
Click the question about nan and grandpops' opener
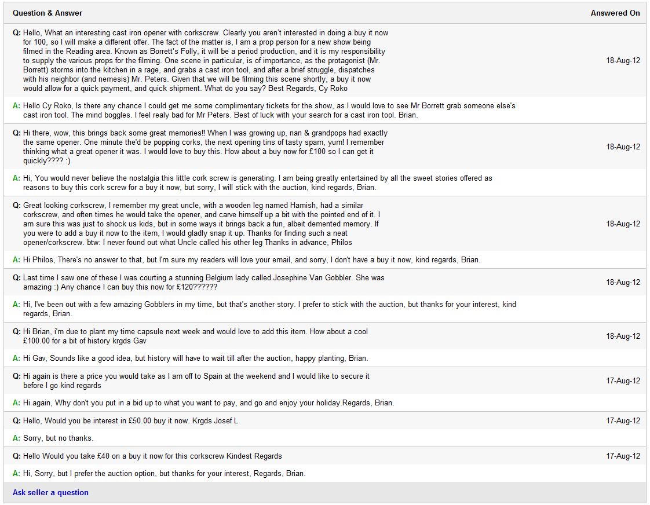coord(205,147)
